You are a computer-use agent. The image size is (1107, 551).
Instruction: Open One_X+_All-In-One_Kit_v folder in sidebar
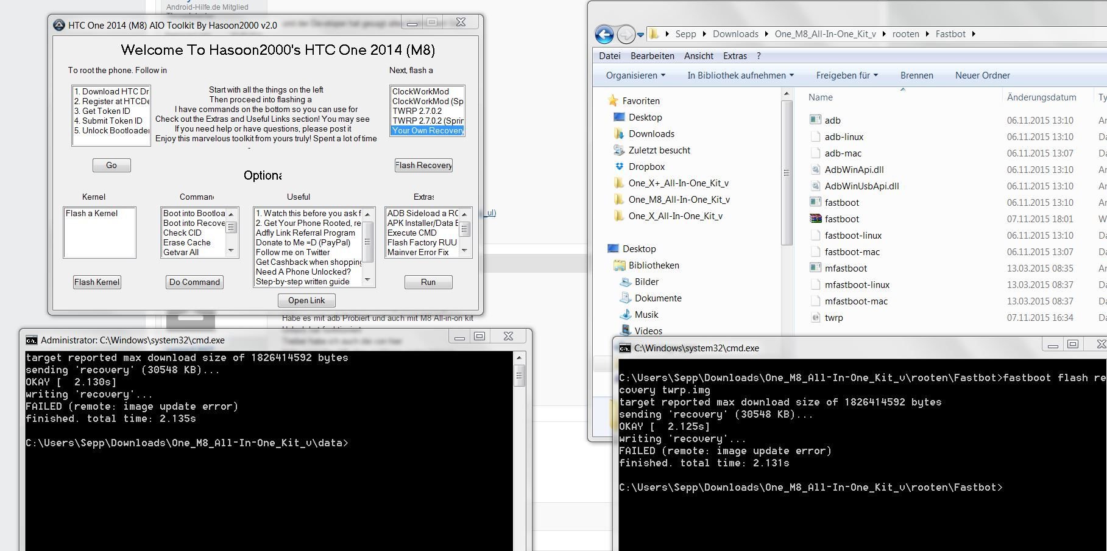click(671, 183)
